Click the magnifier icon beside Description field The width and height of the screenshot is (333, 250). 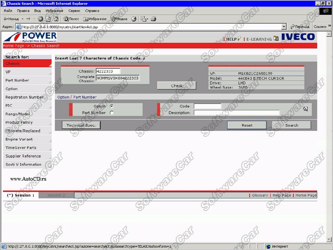click(x=305, y=109)
